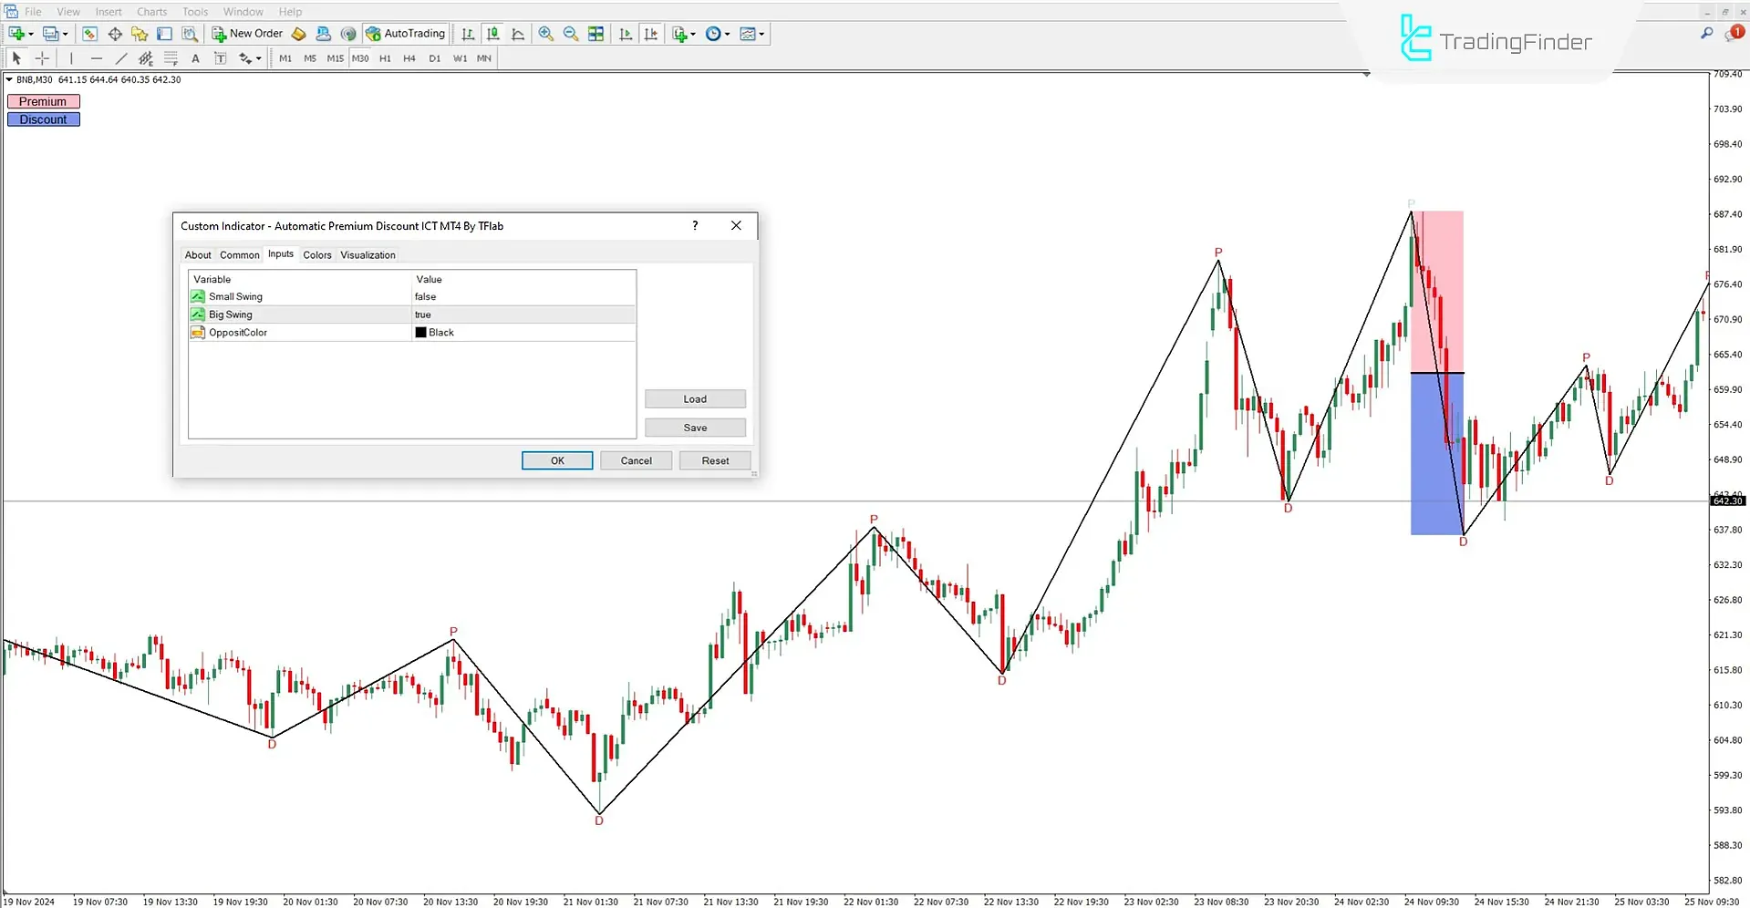
Task: Toggle chart auto-scroll to latest bars
Action: [x=626, y=34]
